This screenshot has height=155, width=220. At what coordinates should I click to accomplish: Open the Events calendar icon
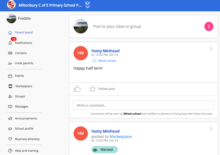coord(10,76)
